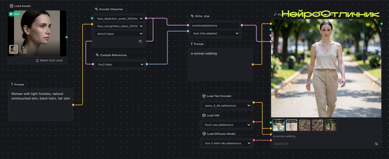Image resolution: width=389 pixels, height=159 pixels.
Task: Click the Write .char node title
Action: [202, 16]
